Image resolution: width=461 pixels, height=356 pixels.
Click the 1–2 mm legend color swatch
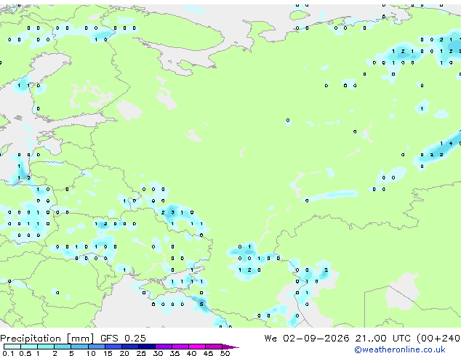[x=46, y=347]
